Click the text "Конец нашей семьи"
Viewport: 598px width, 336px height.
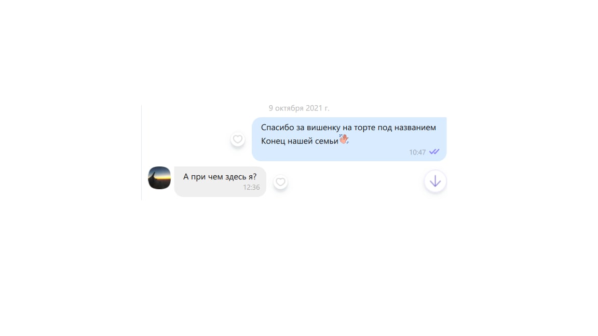tap(300, 141)
